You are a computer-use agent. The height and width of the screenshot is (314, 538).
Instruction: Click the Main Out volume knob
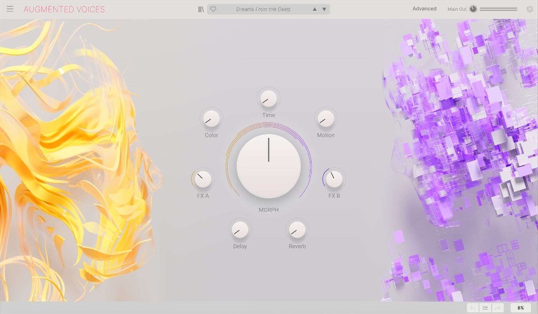[x=472, y=9]
